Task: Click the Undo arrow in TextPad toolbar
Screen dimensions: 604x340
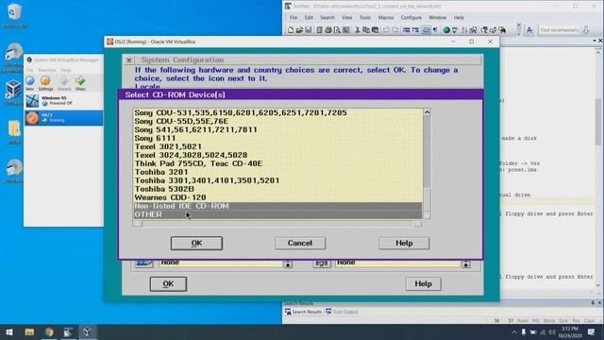Action: tap(386, 30)
